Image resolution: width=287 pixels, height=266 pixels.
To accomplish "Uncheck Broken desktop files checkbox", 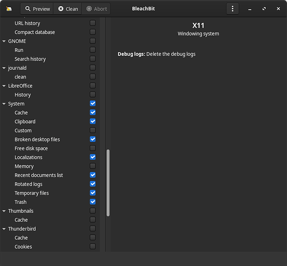I will 93,140.
